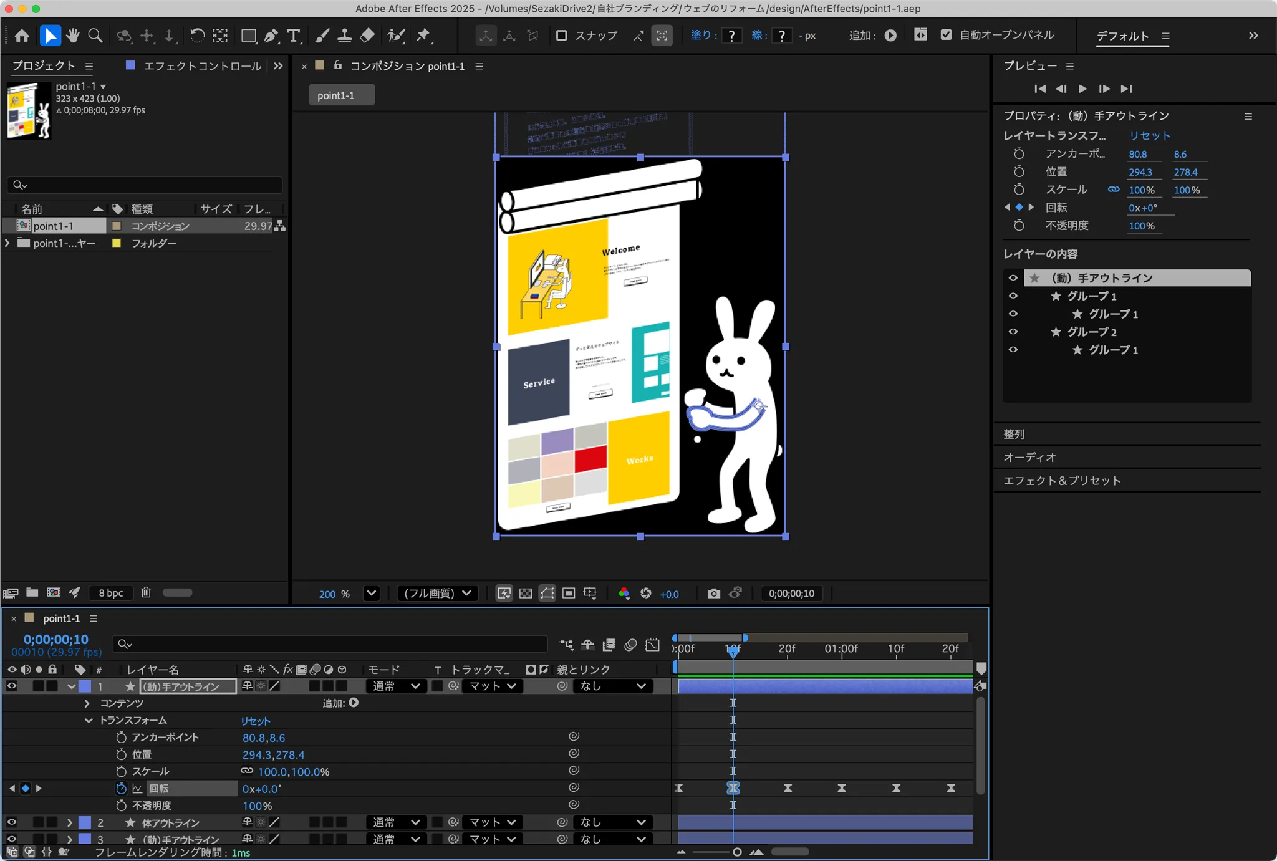Image resolution: width=1277 pixels, height=861 pixels.
Task: Toggle eye for (動) 手アウトライン in layer contents
Action: tap(1013, 278)
